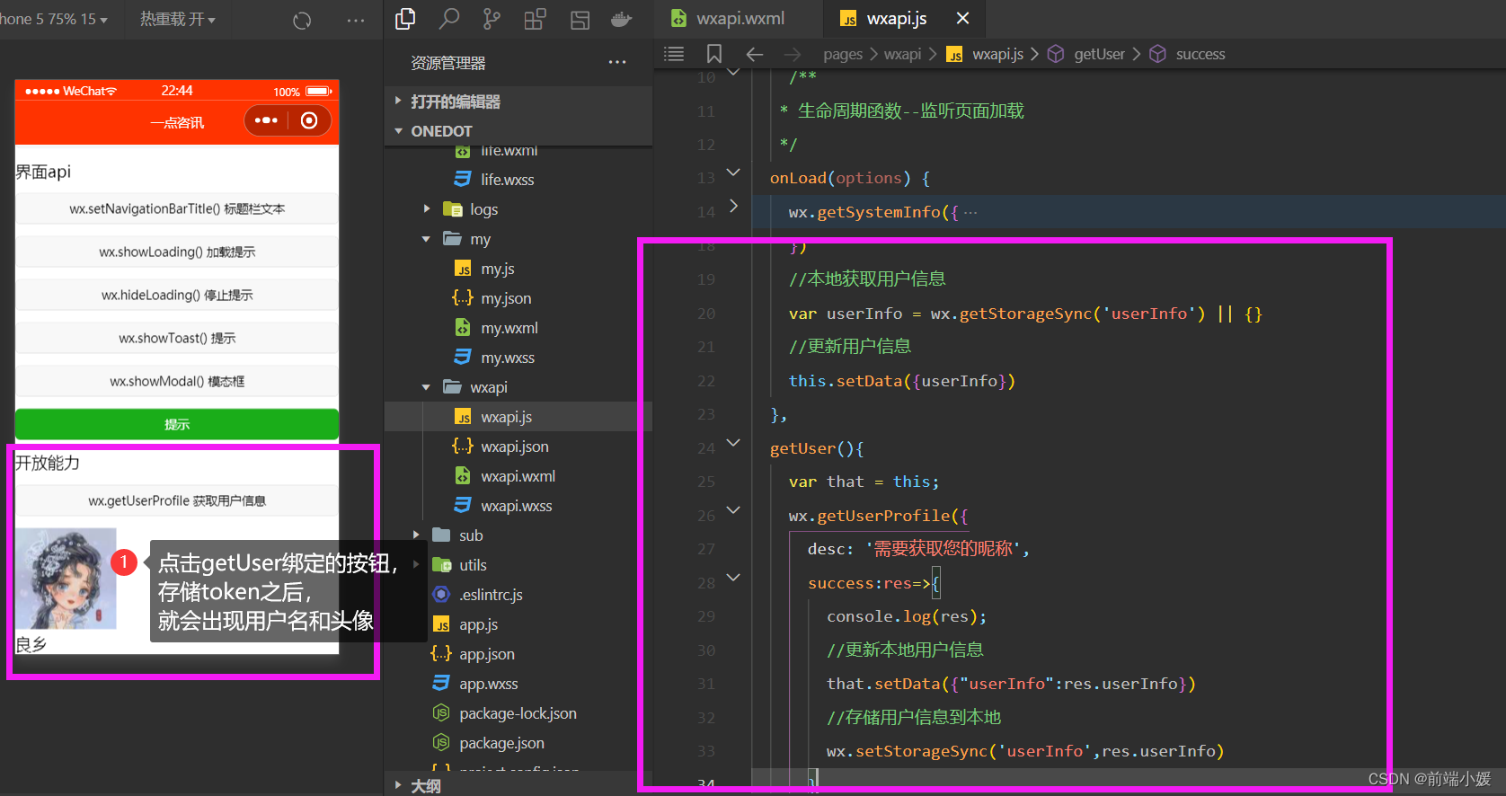The image size is (1506, 796).
Task: Open wxapi.wxss in file tree
Action: [518, 506]
